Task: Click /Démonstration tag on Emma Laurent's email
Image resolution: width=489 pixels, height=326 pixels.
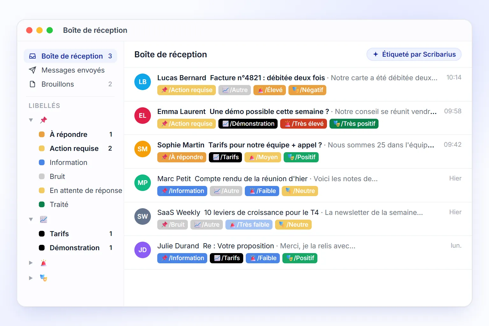Action: [x=248, y=124]
